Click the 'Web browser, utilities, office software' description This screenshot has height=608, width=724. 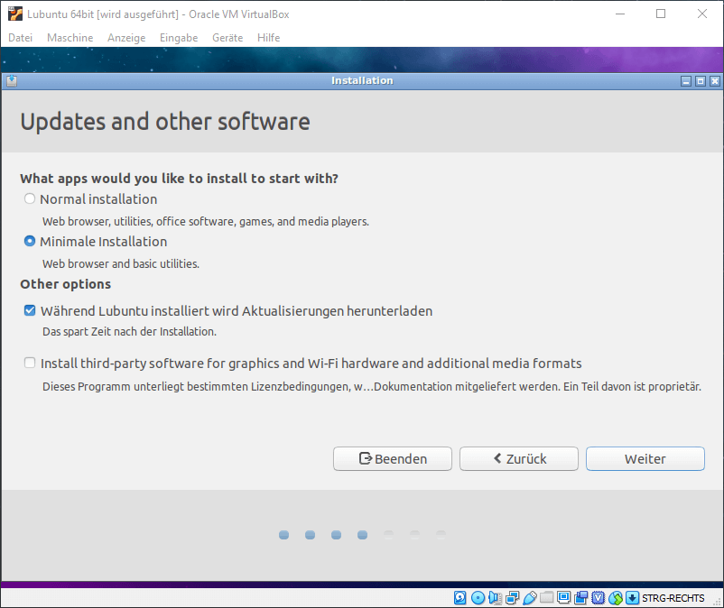click(x=206, y=221)
